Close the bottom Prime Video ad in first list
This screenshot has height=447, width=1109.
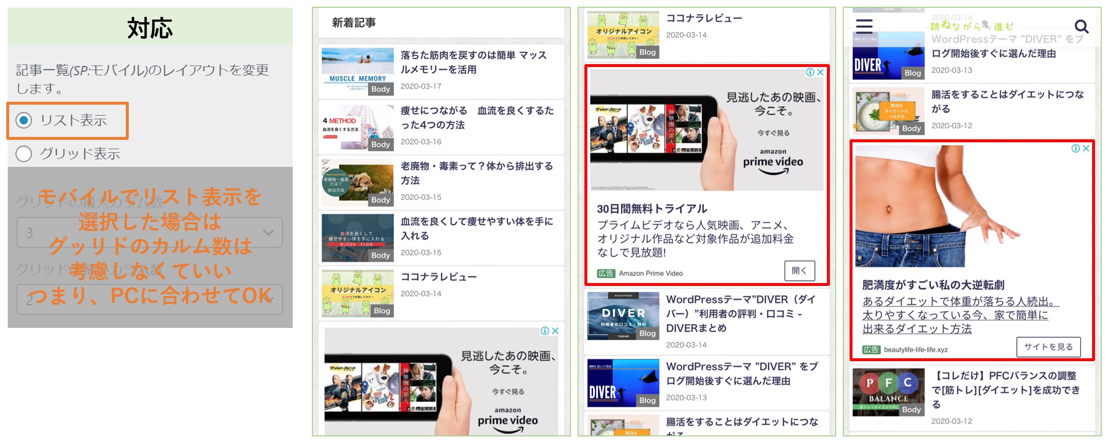(555, 331)
